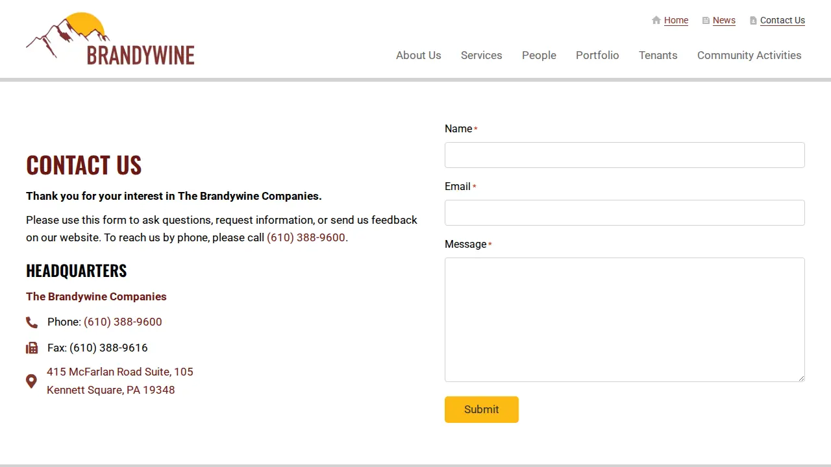Focus the Email input field
This screenshot has height=467, width=831.
click(x=625, y=213)
